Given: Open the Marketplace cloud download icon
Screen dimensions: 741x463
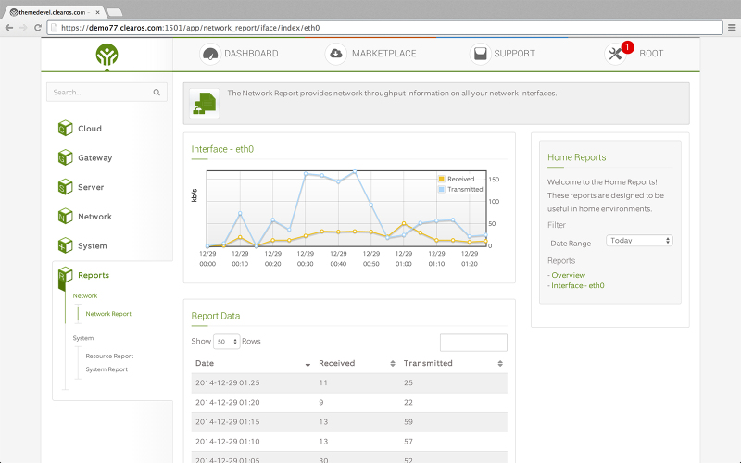Looking at the screenshot, I should tap(336, 54).
